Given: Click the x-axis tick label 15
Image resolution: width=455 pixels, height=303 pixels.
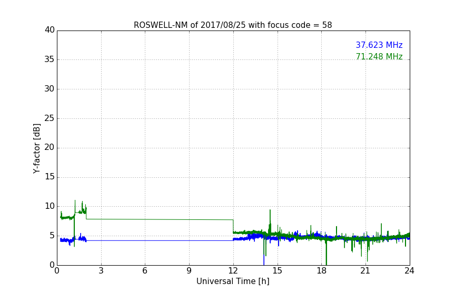Looking at the screenshot, I should 277,271.
